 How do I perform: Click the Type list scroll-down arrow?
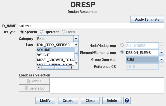[x=76, y=63]
